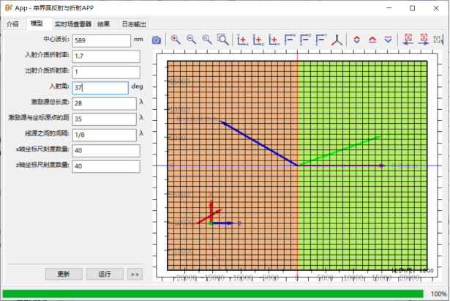This screenshot has height=301, width=450.
Task: Click the app logo in the title bar
Action: point(9,8)
